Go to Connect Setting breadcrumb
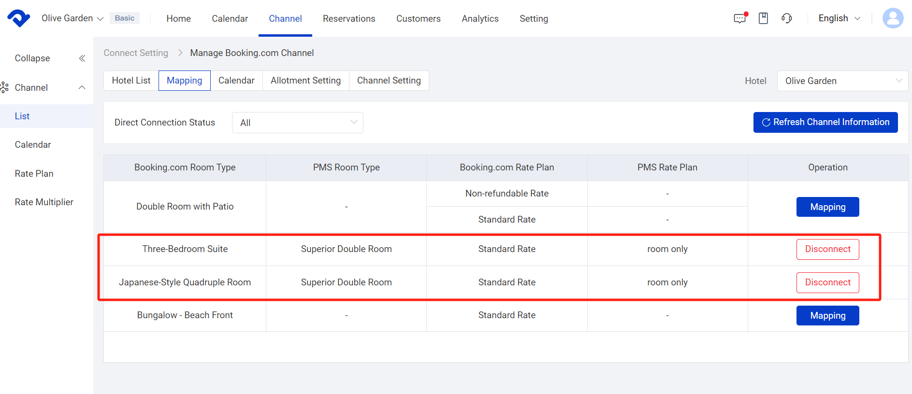This screenshot has width=912, height=394. point(136,53)
